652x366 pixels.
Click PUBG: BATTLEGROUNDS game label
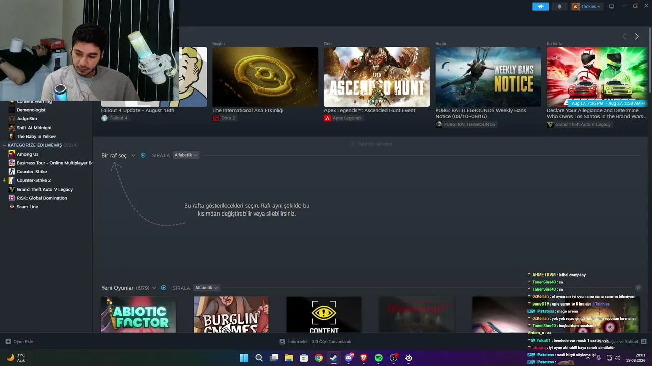465,125
